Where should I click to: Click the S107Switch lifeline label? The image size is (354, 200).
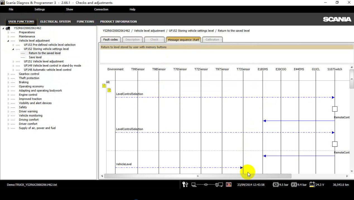[335, 69]
